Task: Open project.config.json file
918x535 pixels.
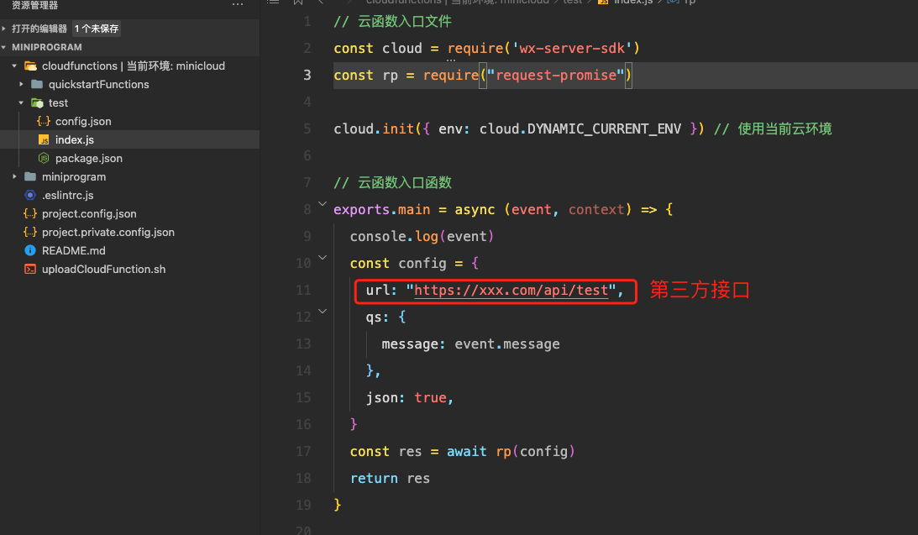Action: click(x=89, y=213)
